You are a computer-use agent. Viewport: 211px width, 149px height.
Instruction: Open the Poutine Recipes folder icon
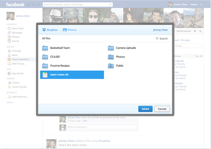tap(45, 66)
